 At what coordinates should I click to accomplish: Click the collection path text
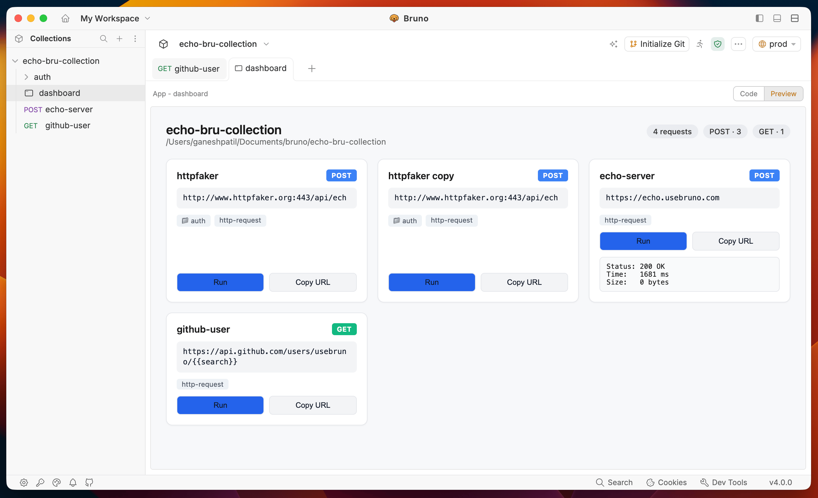(275, 142)
